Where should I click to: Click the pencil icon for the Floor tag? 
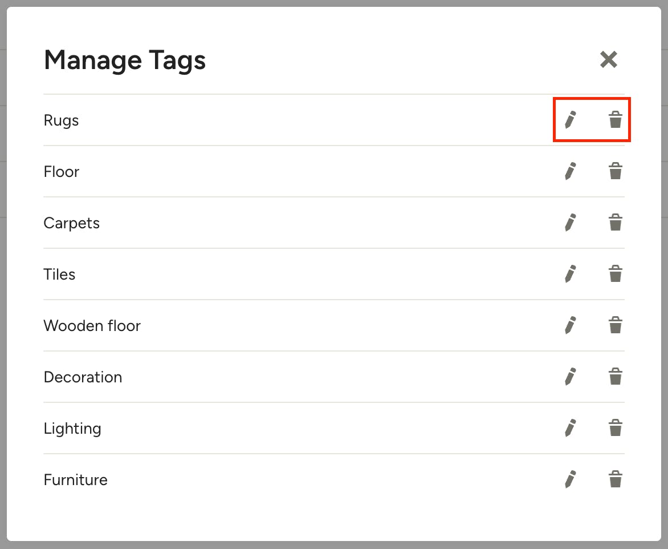(571, 171)
